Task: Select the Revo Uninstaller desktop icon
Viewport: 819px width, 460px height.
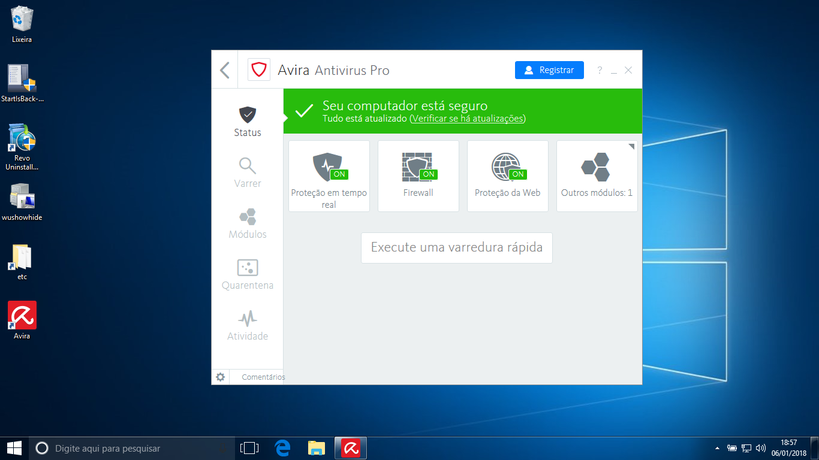Action: pyautogui.click(x=22, y=147)
